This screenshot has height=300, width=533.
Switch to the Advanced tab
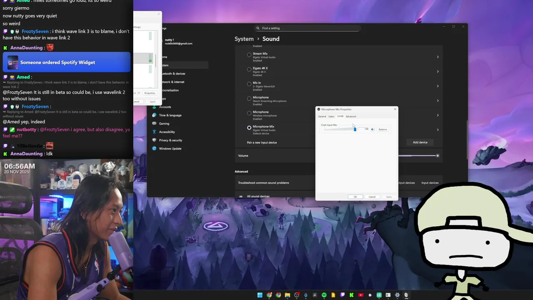[351, 116]
